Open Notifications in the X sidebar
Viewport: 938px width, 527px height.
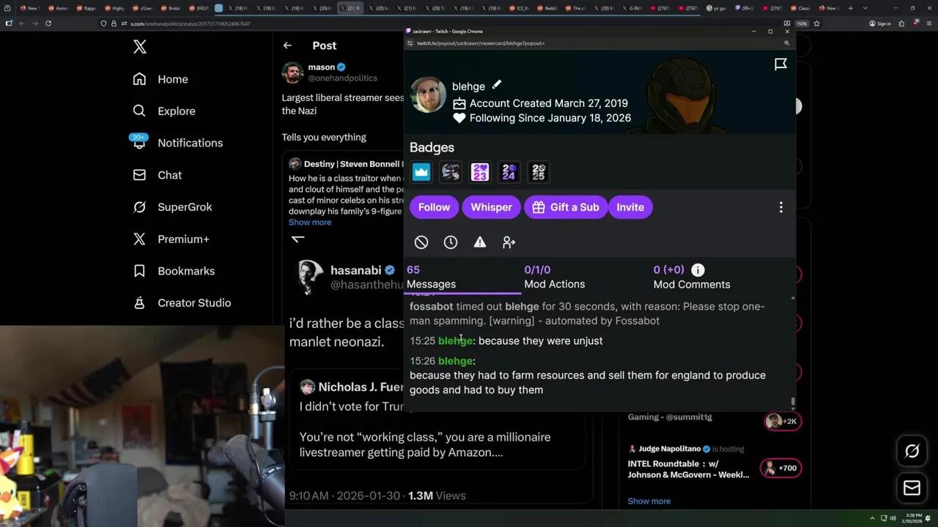tap(177, 143)
